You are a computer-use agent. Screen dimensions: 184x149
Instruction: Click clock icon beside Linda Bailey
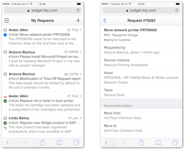[5, 118]
